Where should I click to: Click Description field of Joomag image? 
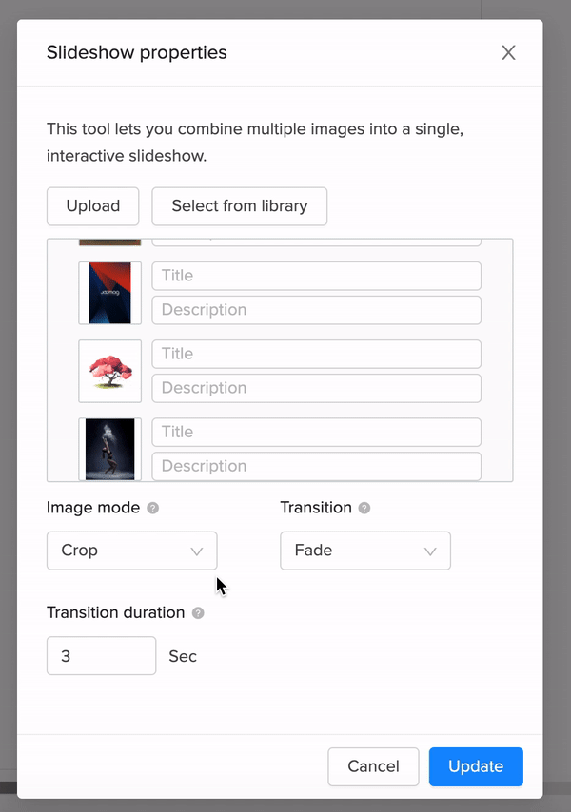click(x=316, y=310)
